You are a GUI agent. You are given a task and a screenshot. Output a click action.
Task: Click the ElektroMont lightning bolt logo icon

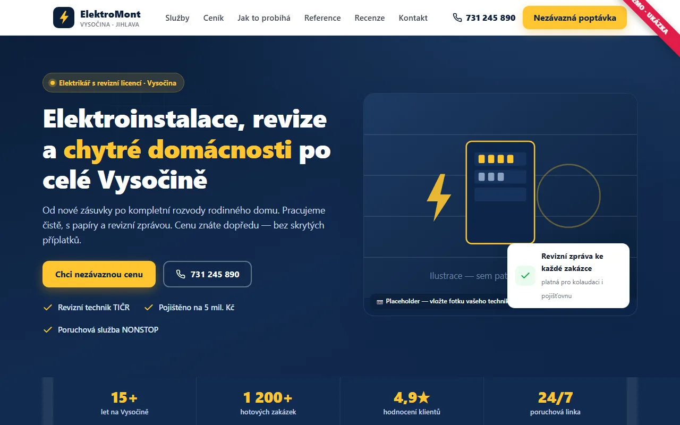(x=64, y=18)
